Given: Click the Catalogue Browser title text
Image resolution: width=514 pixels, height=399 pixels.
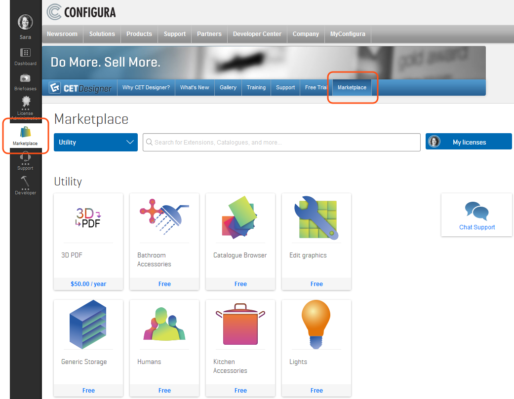Looking at the screenshot, I should tap(240, 255).
